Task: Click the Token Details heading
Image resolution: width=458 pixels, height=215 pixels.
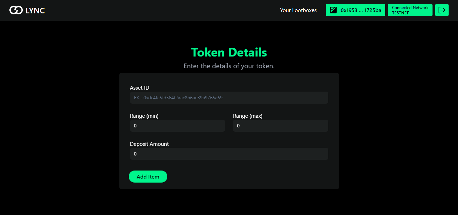Action: [229, 52]
